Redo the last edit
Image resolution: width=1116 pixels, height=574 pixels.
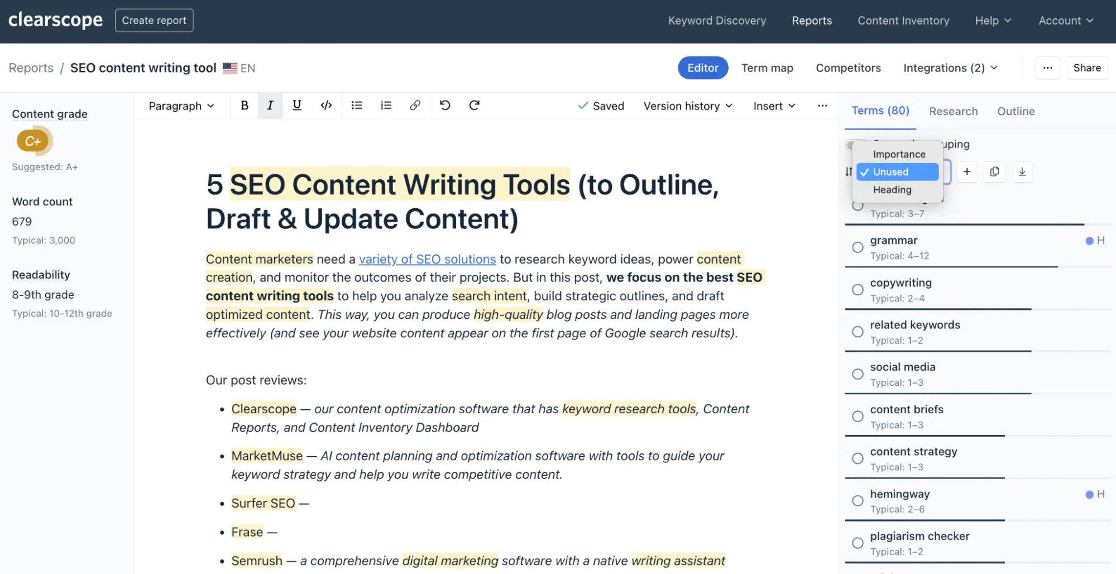(x=474, y=106)
